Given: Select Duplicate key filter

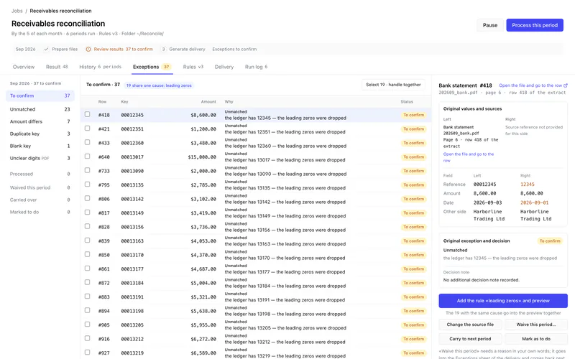Looking at the screenshot, I should click(x=40, y=134).
